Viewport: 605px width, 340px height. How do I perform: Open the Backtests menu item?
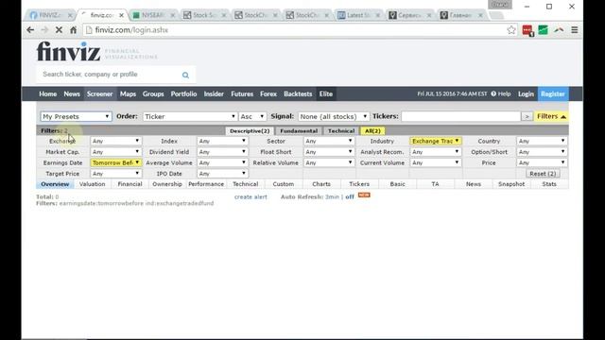[x=298, y=94]
